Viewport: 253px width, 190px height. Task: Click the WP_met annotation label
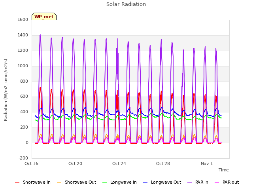coord(44,17)
